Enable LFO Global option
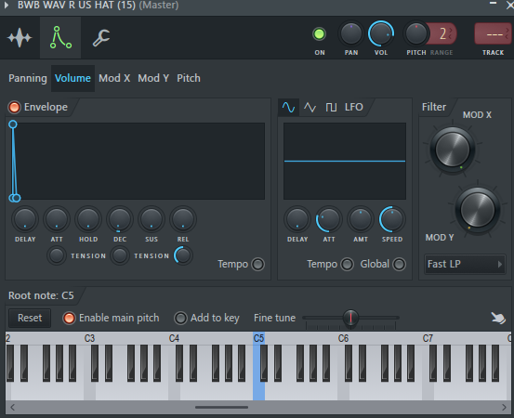The image size is (514, 418). point(400,265)
